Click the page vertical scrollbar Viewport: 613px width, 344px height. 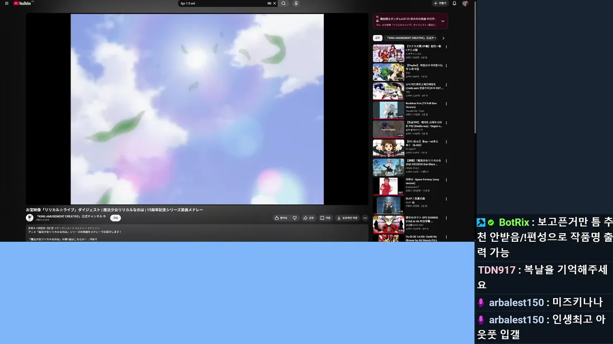[x=475, y=67]
